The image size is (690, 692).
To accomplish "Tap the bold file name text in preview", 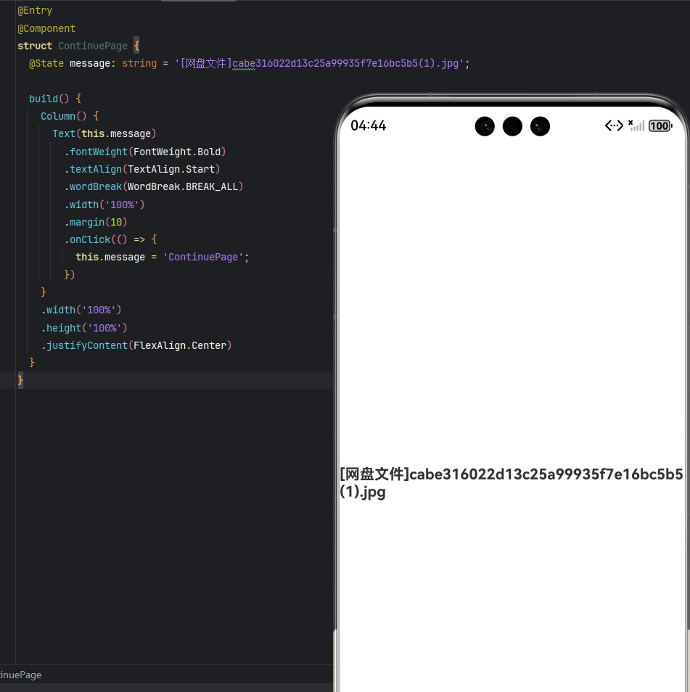I will [x=512, y=483].
